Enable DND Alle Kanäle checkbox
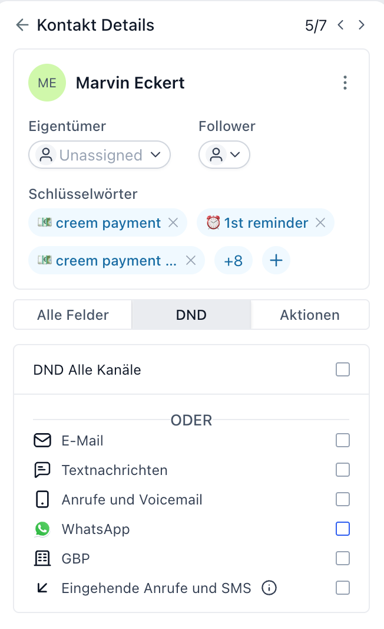 343,370
